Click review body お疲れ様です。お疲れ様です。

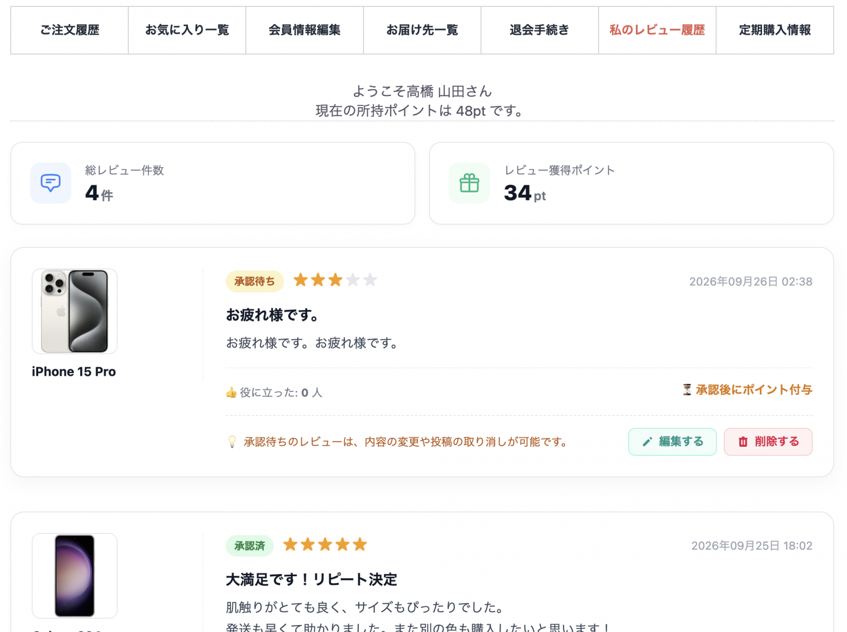(x=313, y=343)
